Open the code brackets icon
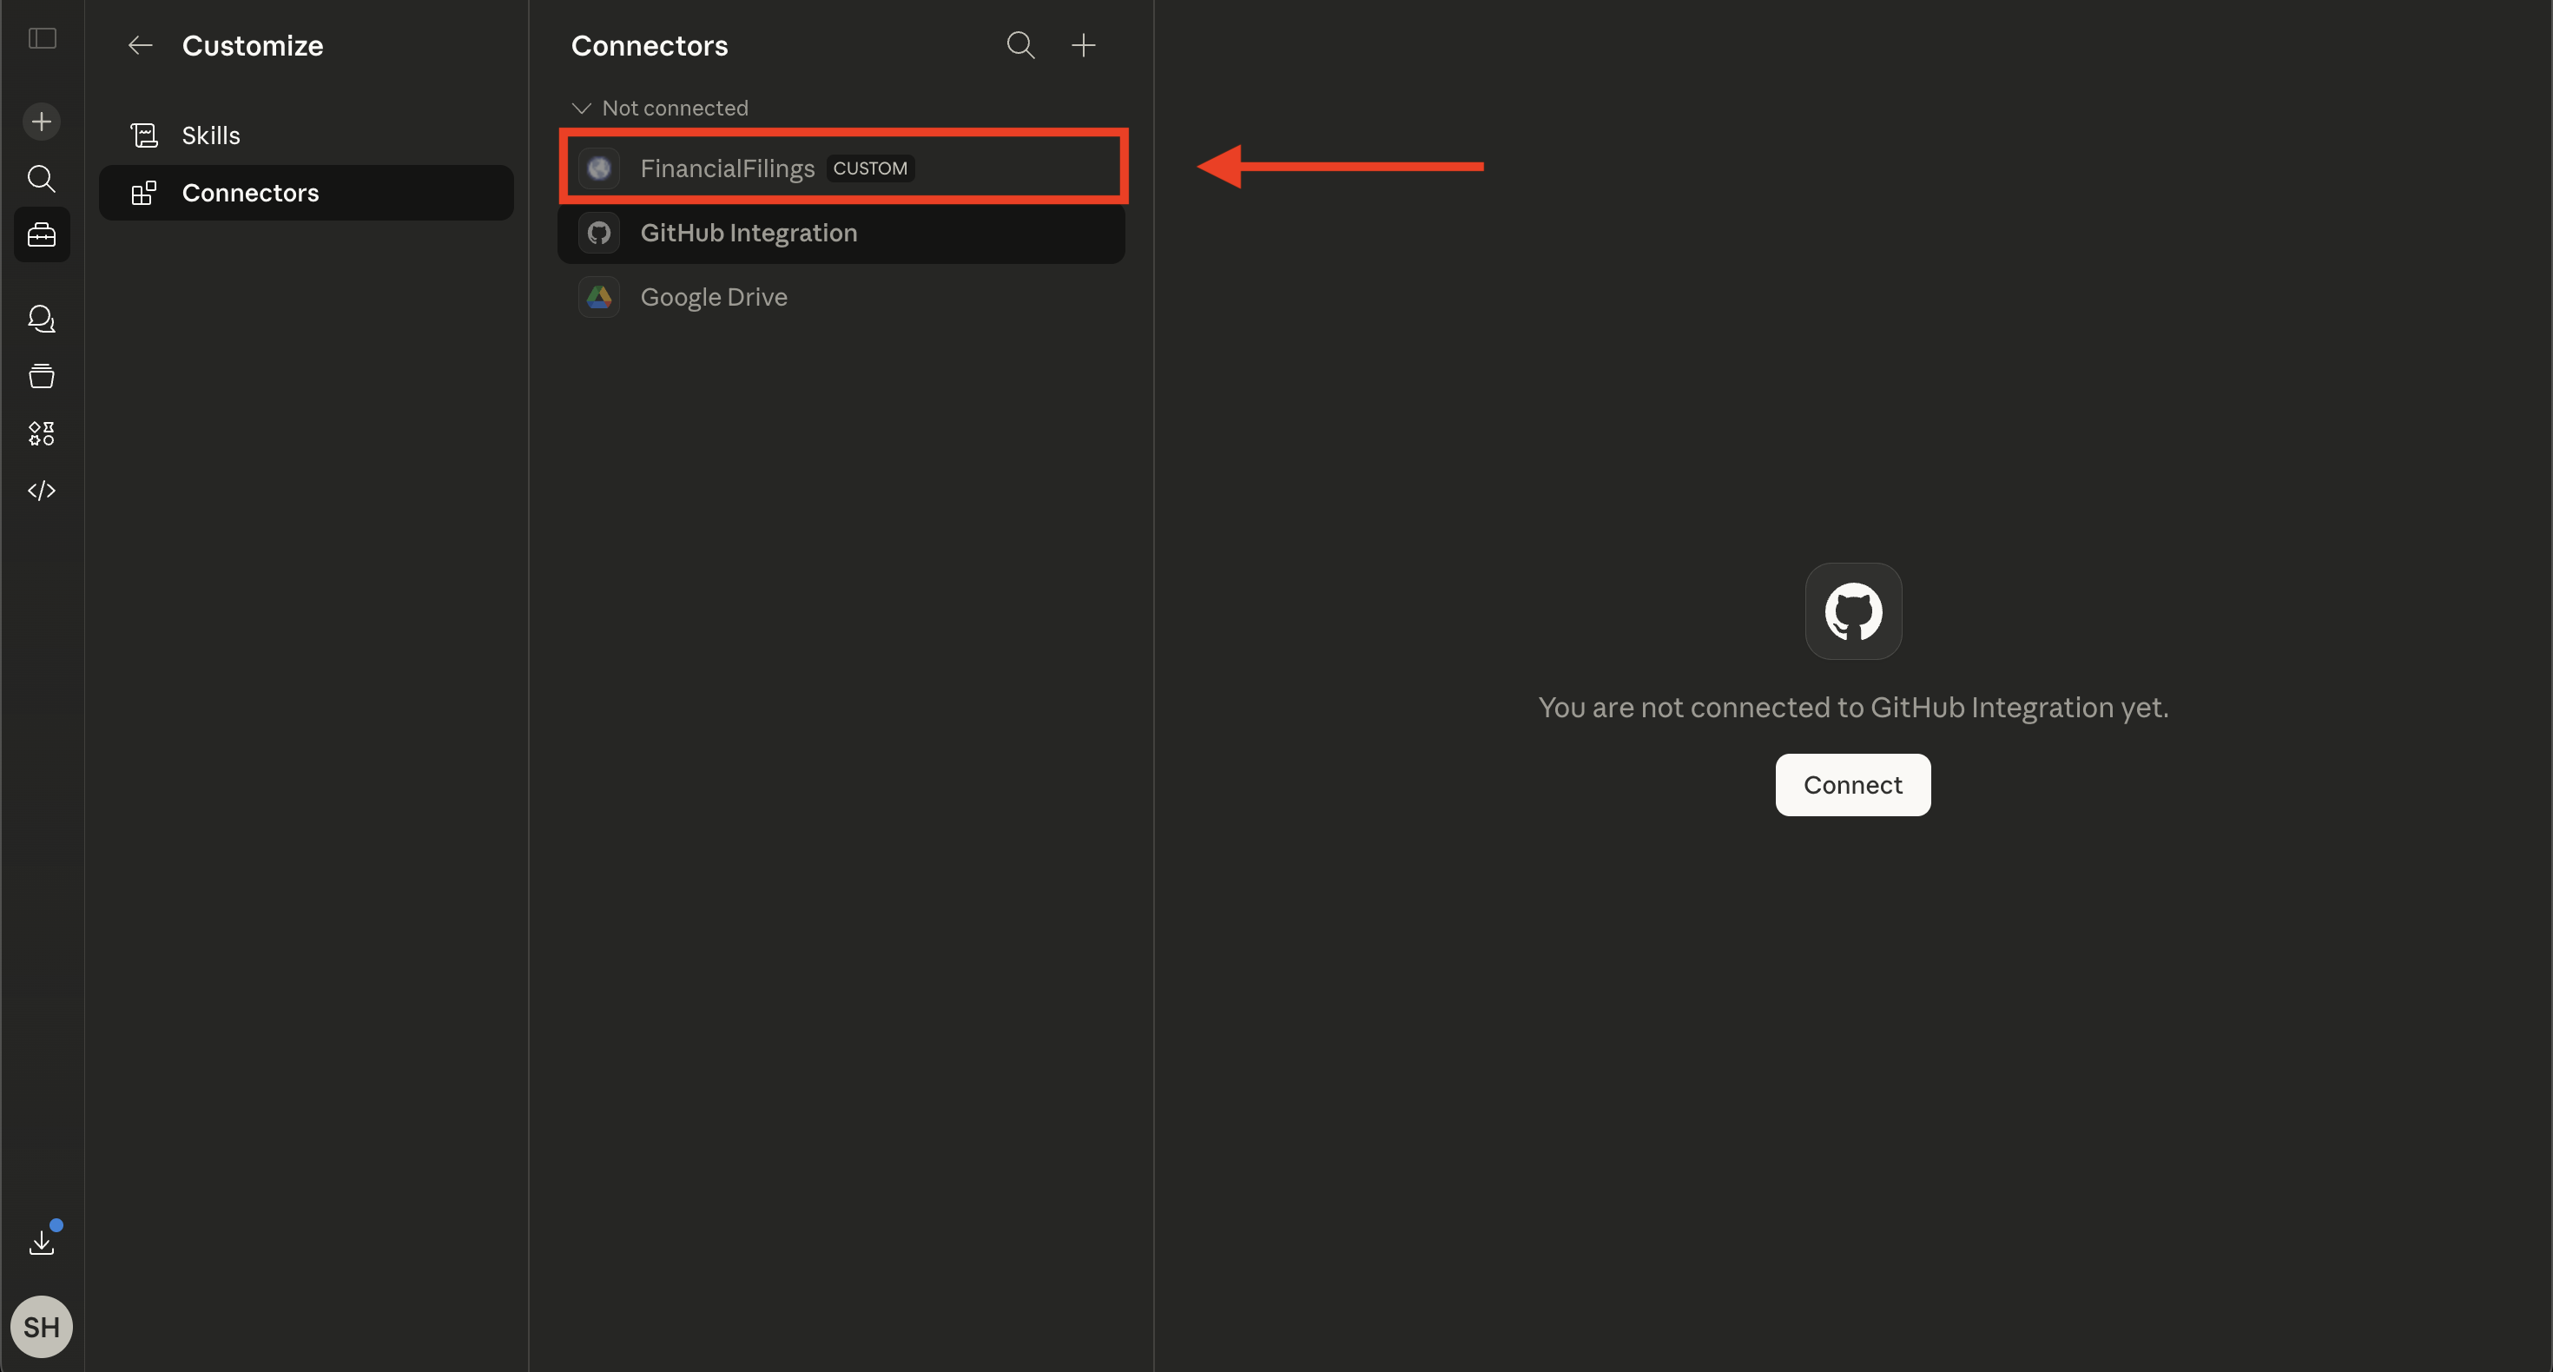The height and width of the screenshot is (1372, 2553). [42, 491]
